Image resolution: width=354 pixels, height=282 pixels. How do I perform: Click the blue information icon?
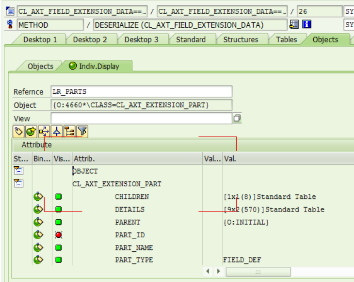tap(306, 24)
